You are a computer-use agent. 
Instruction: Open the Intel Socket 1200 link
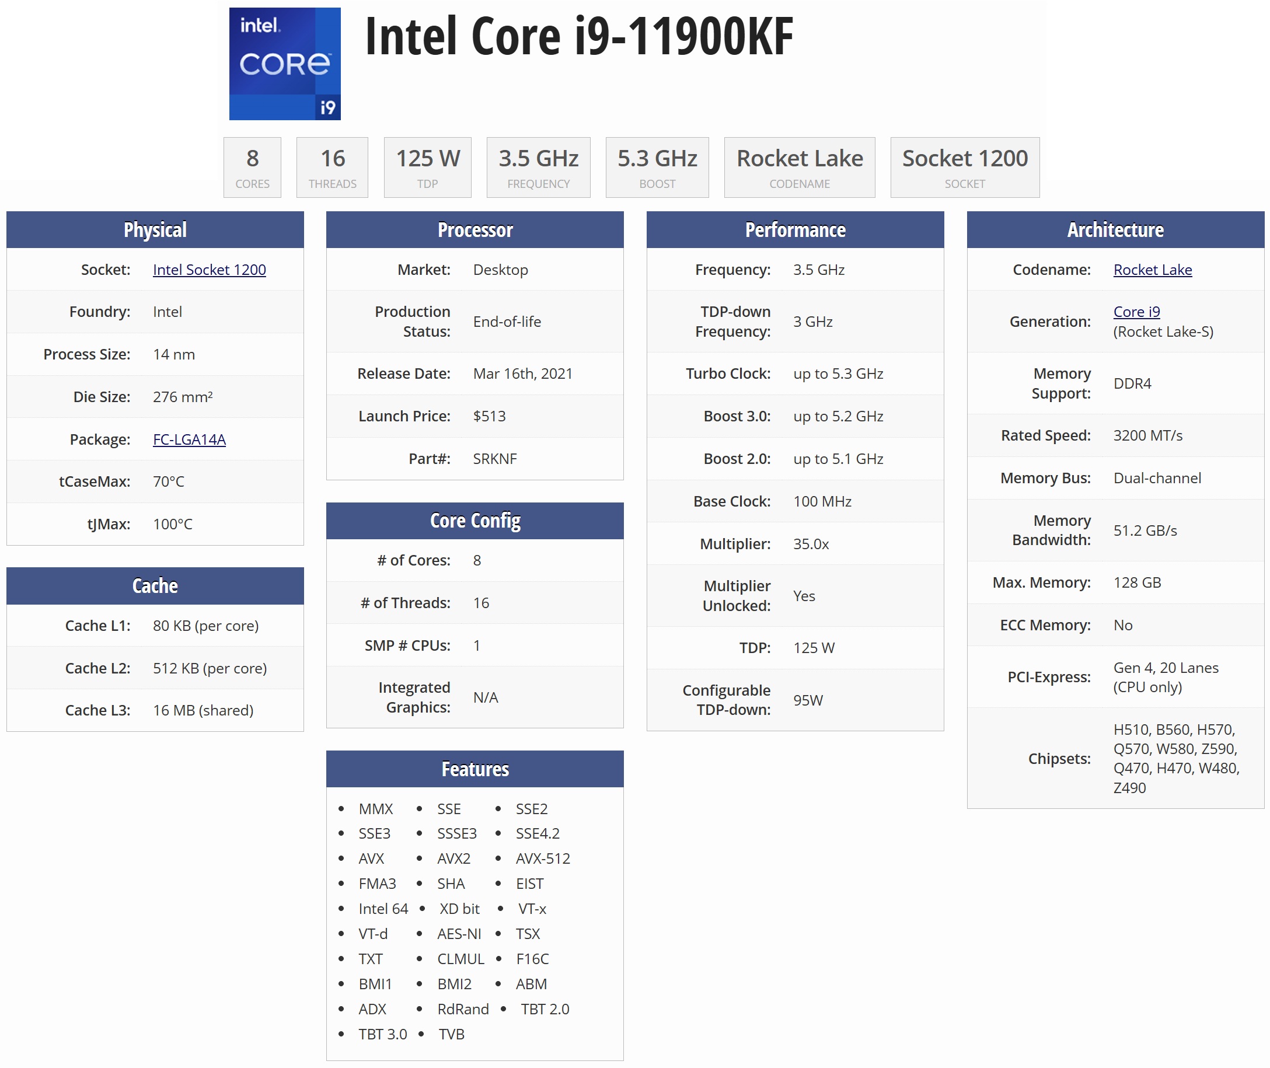pos(209,270)
